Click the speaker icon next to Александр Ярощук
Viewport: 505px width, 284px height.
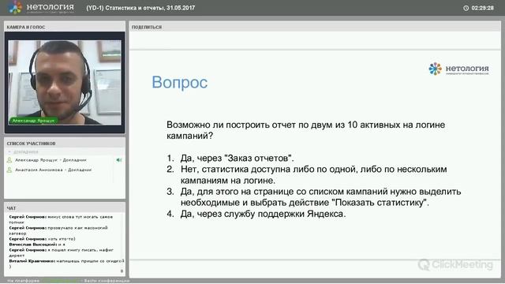119,160
